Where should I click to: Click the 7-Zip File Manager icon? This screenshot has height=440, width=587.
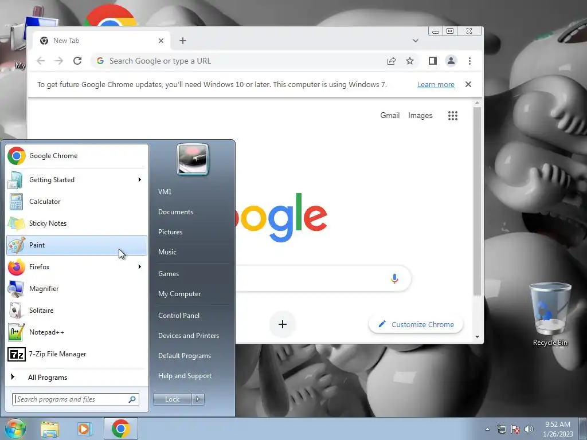click(16, 354)
